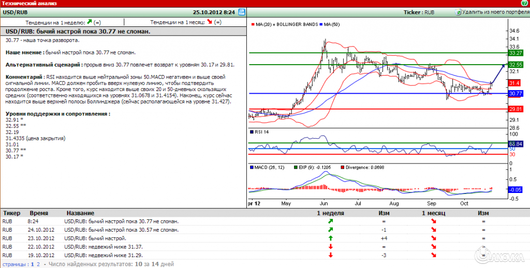Click weekly down arrow in 22.10.2012 row
Screen dimensions: 530x268
(x=330, y=246)
